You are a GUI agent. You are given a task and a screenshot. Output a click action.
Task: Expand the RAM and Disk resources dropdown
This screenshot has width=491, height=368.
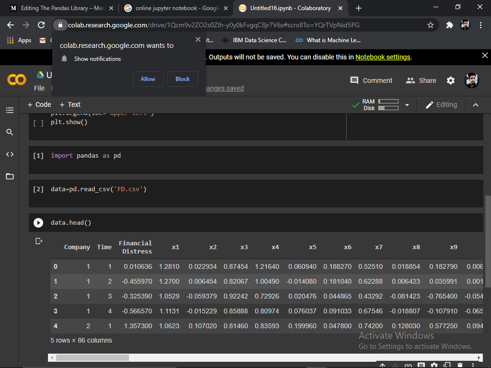coord(407,104)
